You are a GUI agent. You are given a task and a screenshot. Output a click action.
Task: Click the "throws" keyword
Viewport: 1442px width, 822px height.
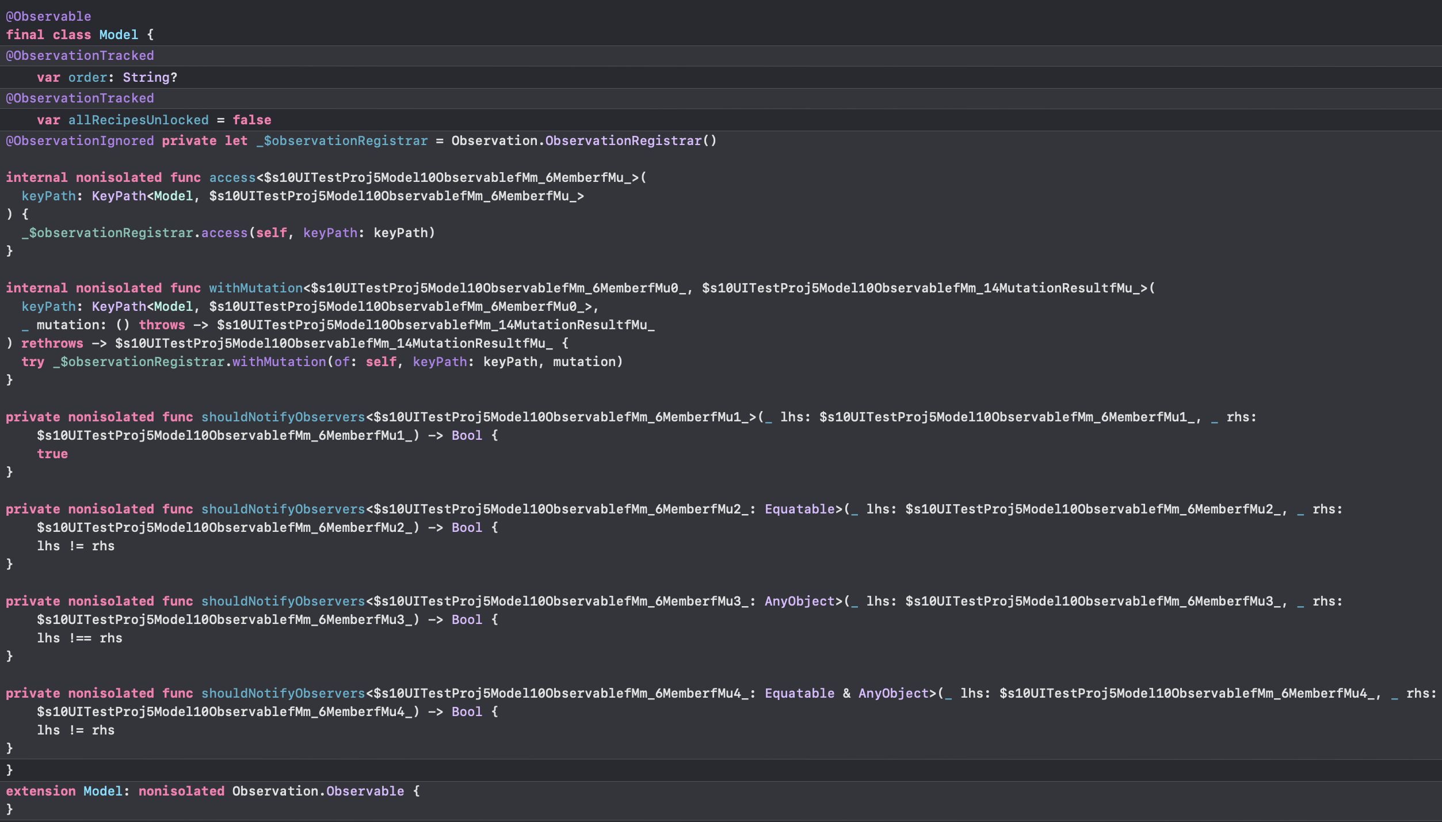(x=162, y=325)
